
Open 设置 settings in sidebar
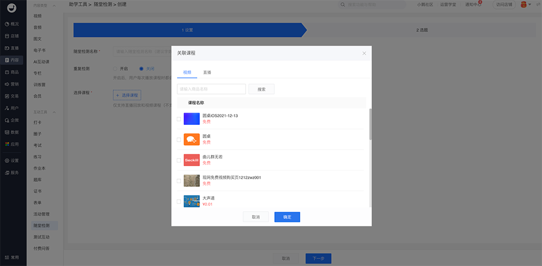click(x=12, y=161)
